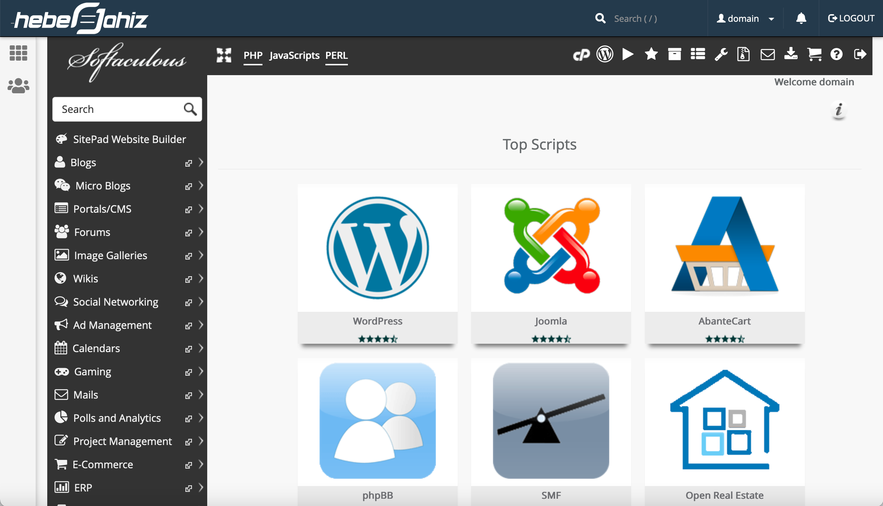
Task: Click the WordPress logo thumbnail
Action: coord(377,248)
